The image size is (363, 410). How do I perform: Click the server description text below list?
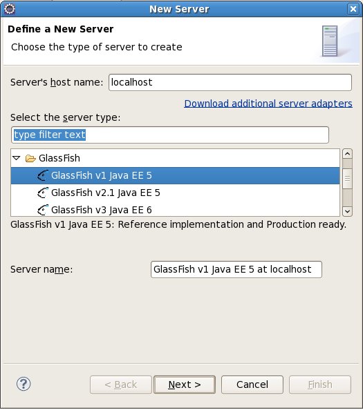[x=178, y=224]
